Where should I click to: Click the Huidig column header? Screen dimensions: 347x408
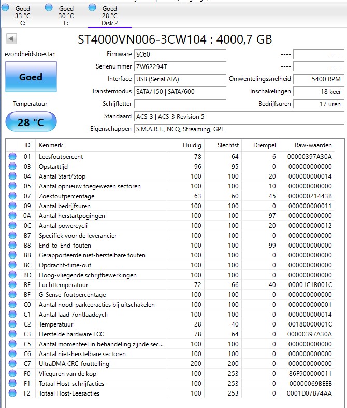coord(185,145)
